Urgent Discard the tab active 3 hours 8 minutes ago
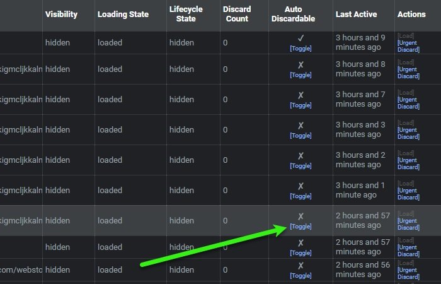Screen dimensions: 441x284 click(x=408, y=73)
